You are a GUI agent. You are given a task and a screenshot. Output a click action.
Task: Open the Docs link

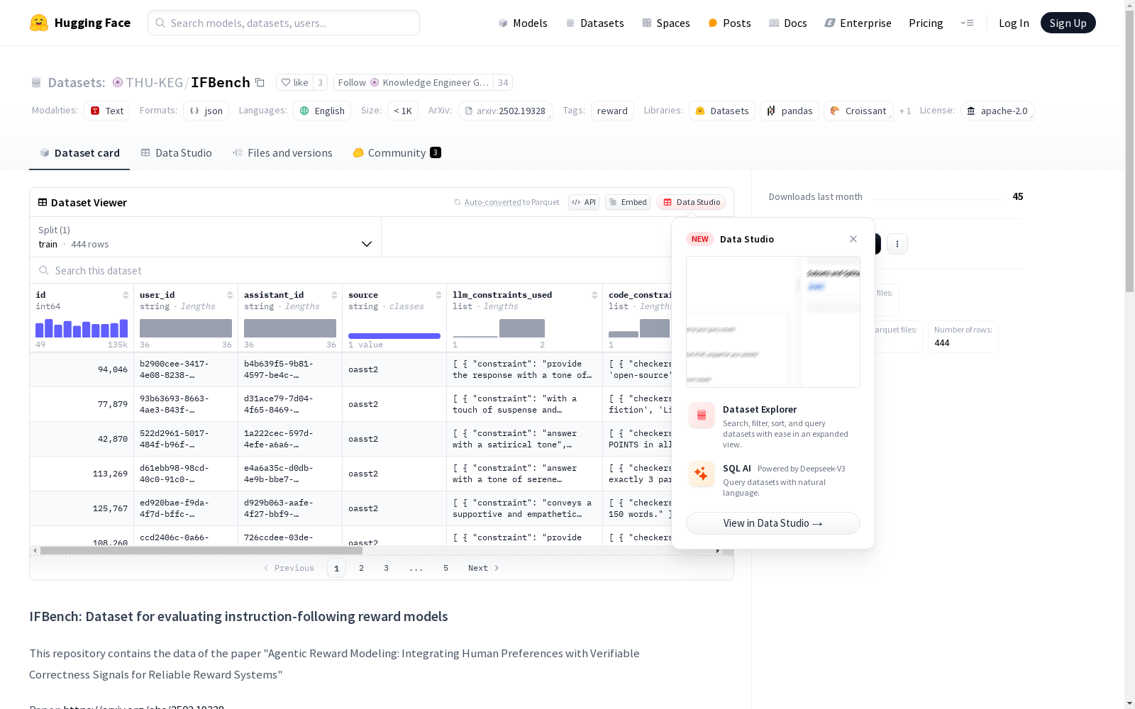(787, 23)
